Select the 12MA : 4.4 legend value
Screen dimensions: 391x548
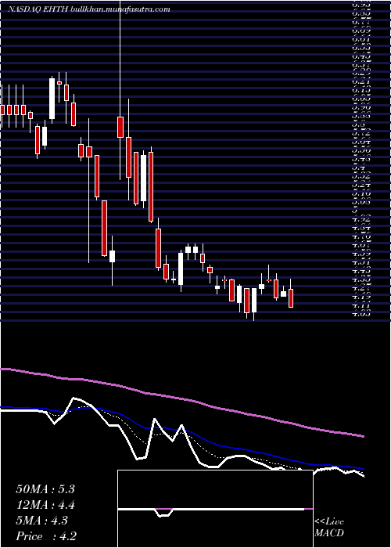pyautogui.click(x=45, y=505)
